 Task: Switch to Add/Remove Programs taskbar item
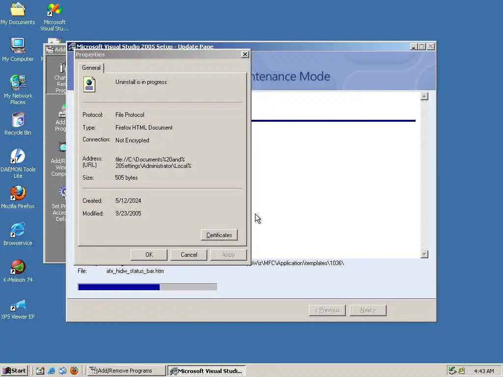point(126,371)
